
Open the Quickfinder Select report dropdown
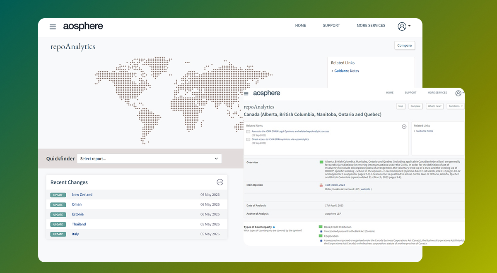149,158
